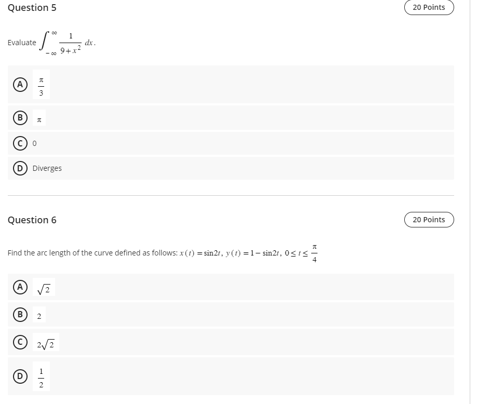Click the 20 Points badge on Question 6
Image resolution: width=477 pixels, height=404 pixels.
point(429,220)
